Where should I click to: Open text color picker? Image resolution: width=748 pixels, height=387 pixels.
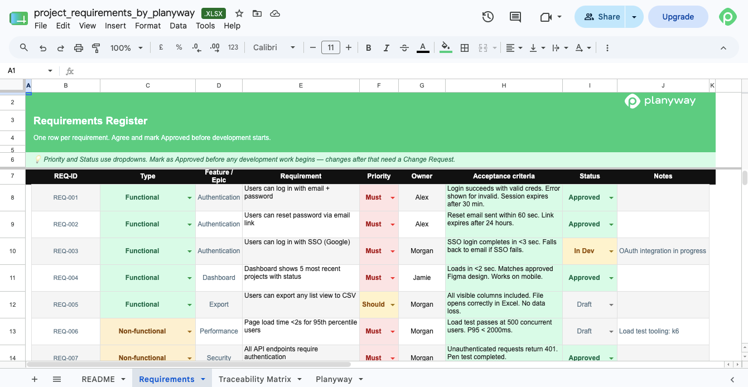[x=423, y=48]
